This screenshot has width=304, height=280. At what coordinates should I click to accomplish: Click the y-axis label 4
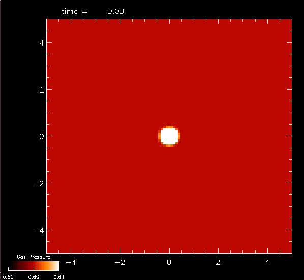coord(42,43)
